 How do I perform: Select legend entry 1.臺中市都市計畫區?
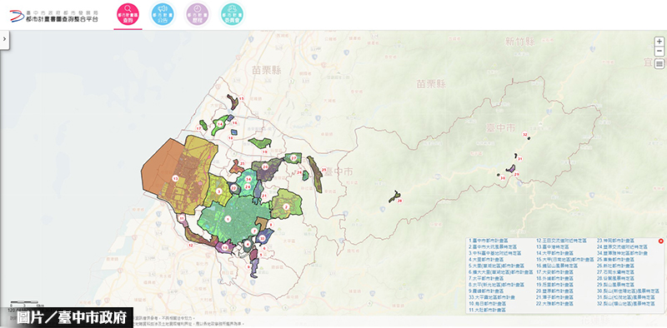click(489, 241)
